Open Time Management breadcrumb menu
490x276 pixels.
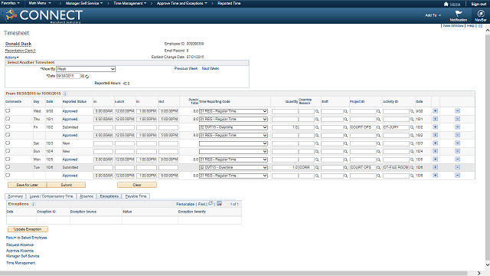coord(129,3)
